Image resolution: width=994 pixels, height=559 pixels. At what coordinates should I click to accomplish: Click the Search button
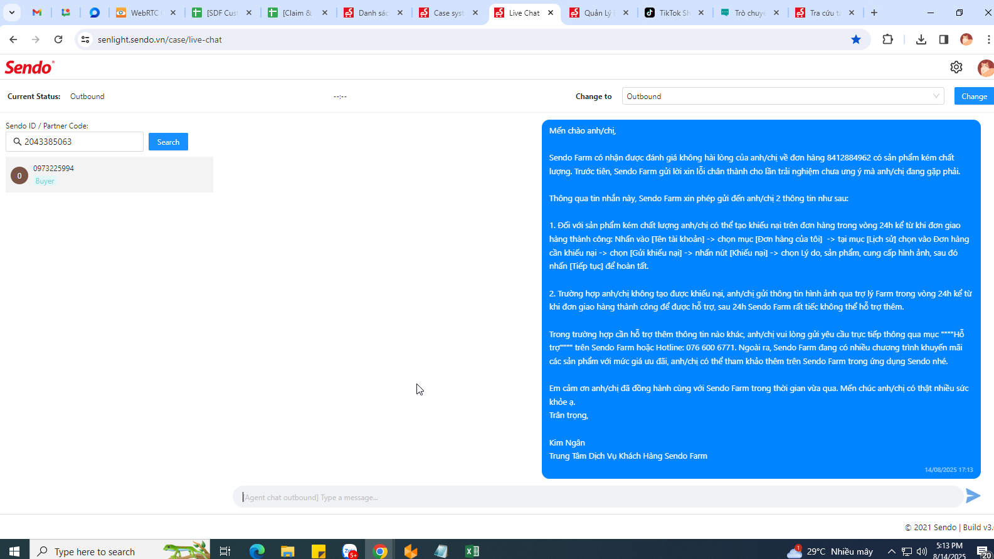tap(168, 142)
